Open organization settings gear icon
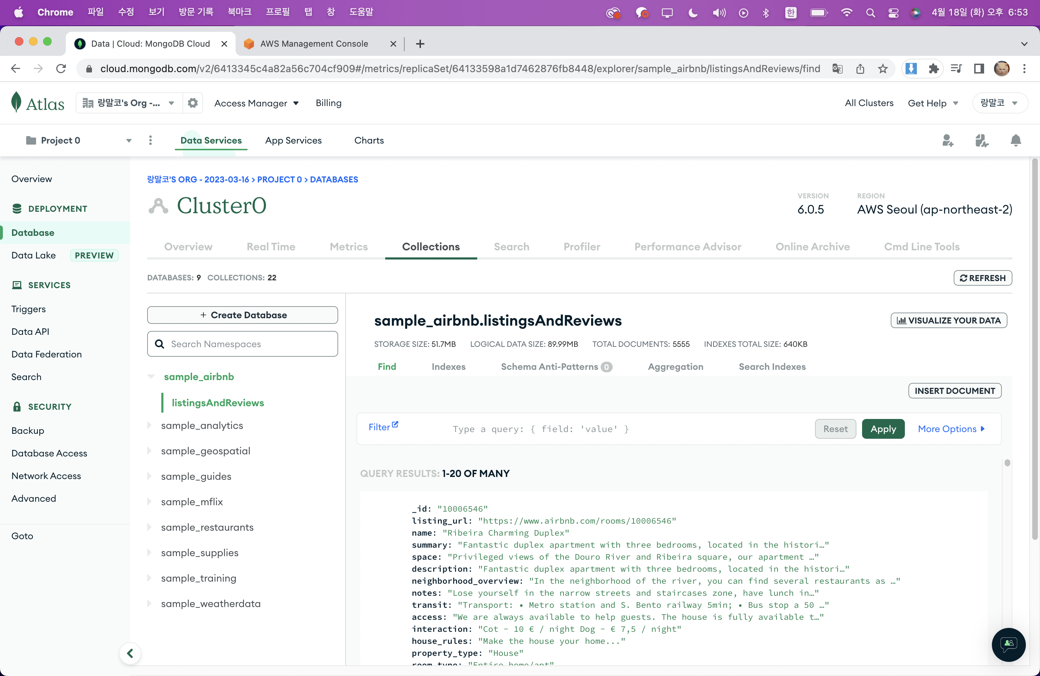The width and height of the screenshot is (1040, 676). tap(193, 103)
